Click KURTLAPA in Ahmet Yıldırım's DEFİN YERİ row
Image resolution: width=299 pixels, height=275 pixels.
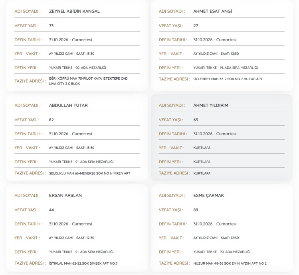(x=202, y=162)
